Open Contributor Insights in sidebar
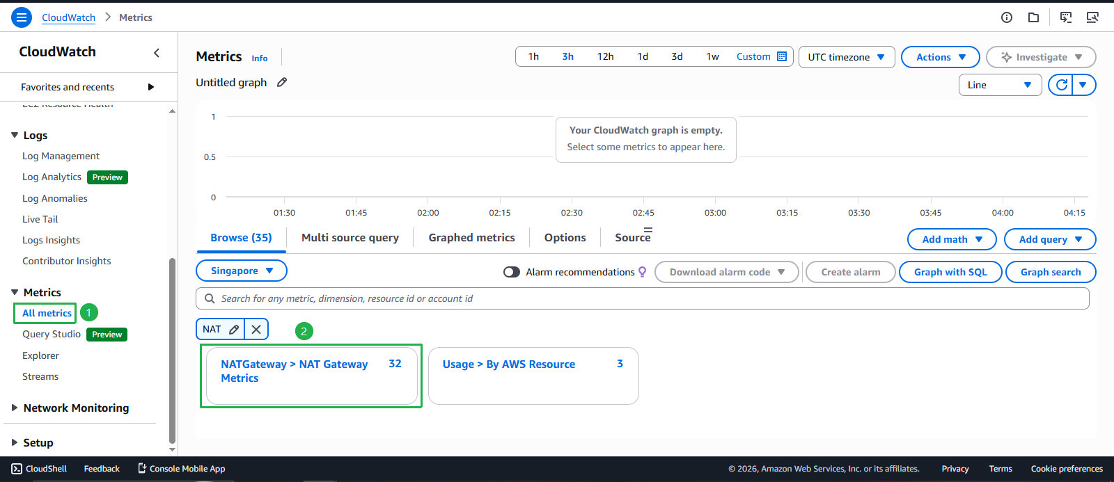Viewport: 1114px width, 482px height. point(67,261)
